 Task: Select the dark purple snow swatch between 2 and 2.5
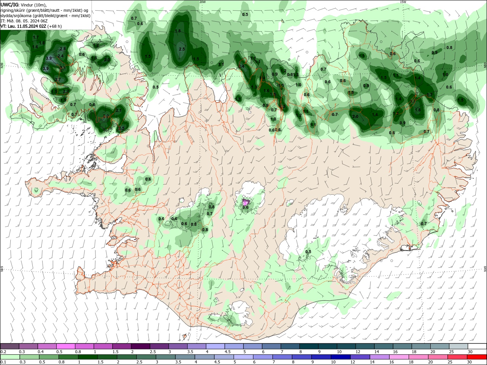tap(140, 346)
